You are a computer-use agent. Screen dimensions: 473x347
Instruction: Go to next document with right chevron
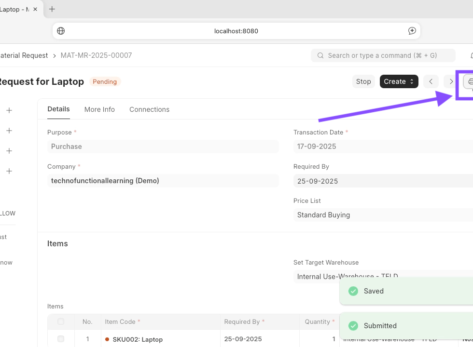point(450,81)
